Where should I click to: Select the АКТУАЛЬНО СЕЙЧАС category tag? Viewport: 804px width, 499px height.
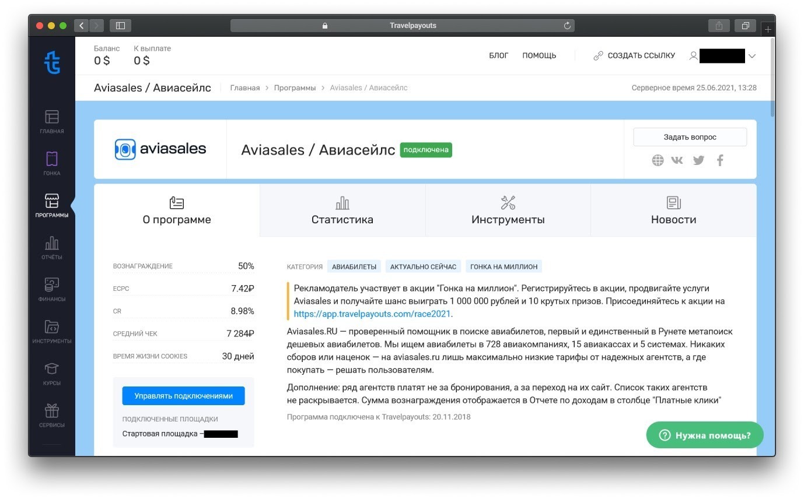tap(424, 266)
